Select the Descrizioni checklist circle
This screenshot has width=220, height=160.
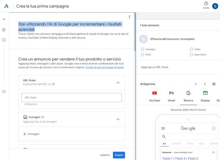[192, 55]
